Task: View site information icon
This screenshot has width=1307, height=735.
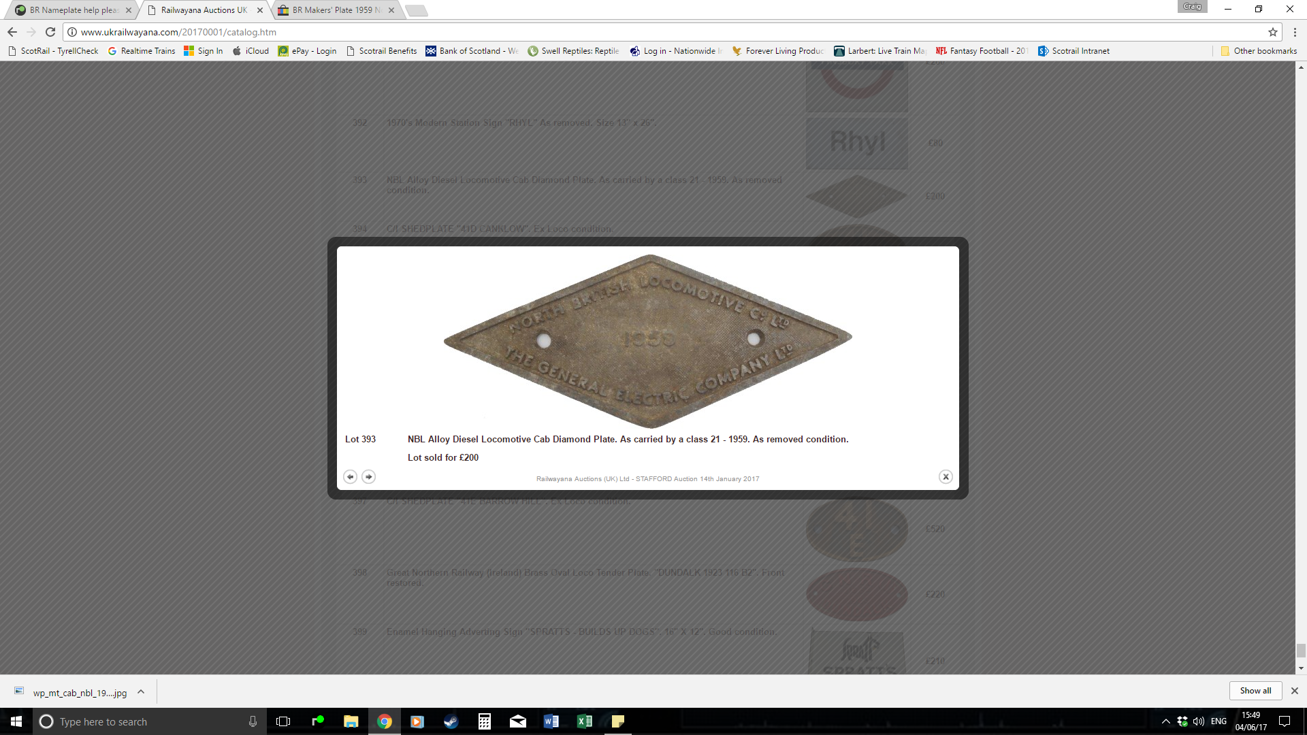Action: [72, 32]
